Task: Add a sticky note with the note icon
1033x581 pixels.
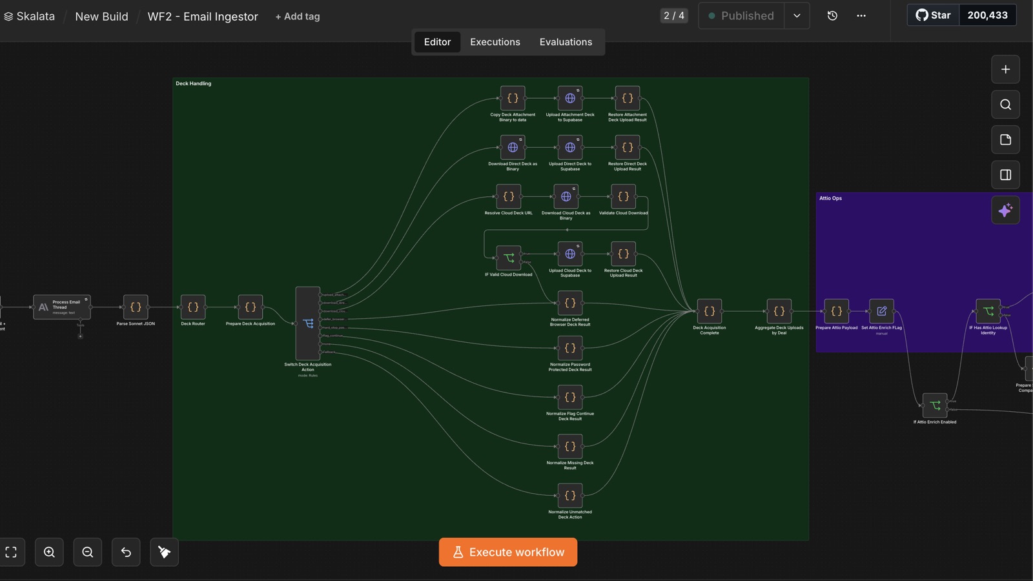Action: coord(1005,139)
